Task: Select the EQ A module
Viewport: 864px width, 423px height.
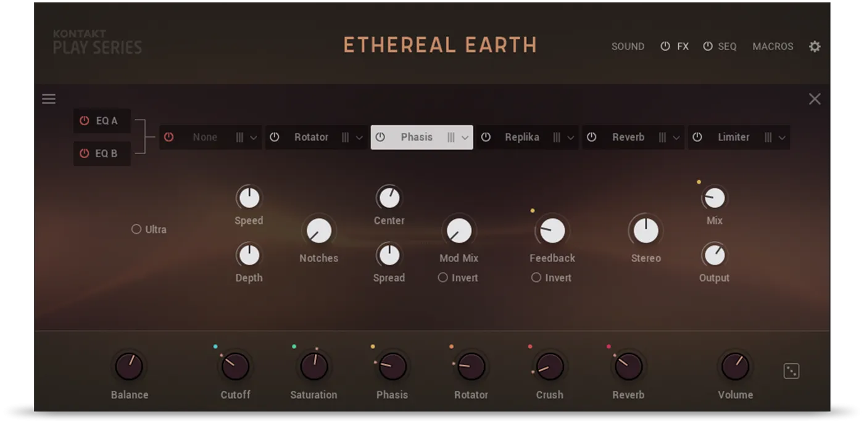Action: click(x=102, y=121)
